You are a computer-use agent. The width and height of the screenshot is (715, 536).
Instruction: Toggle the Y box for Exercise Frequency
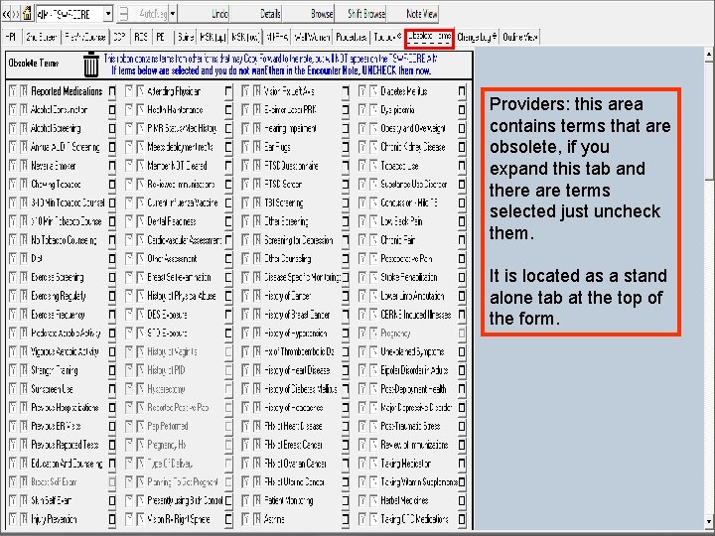13,315
